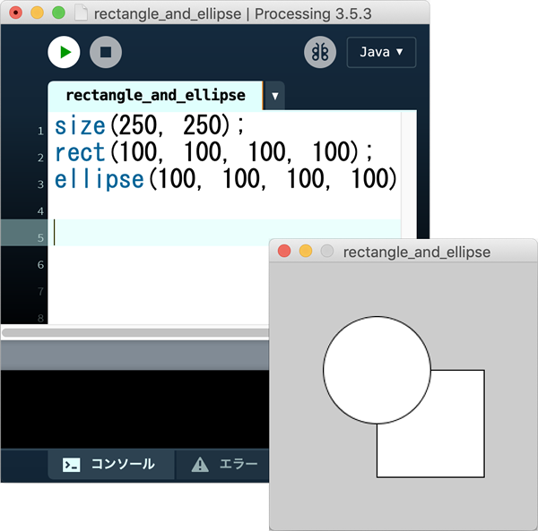Toggle the debugger butterfly icon
The height and width of the screenshot is (531, 538).
[x=320, y=52]
